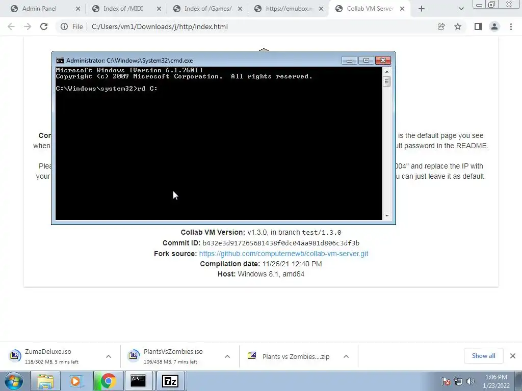Open a new tab with the plus button
The width and height of the screenshot is (522, 391).
click(x=422, y=9)
